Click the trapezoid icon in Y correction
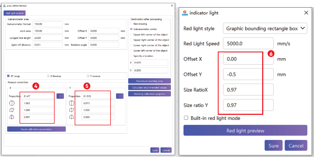The image size is (314, 157). click(x=71, y=117)
